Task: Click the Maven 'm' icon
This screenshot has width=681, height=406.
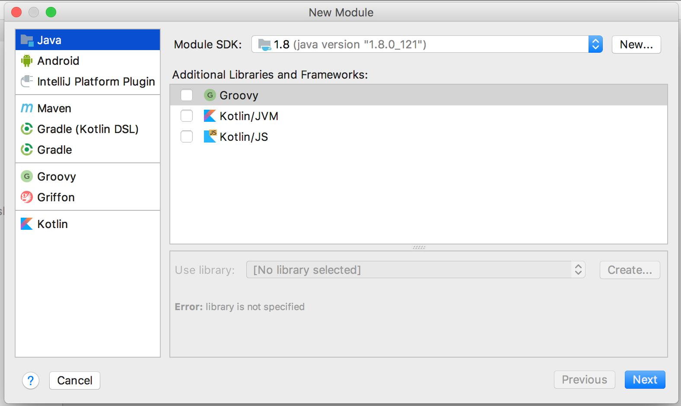Action: pos(27,108)
